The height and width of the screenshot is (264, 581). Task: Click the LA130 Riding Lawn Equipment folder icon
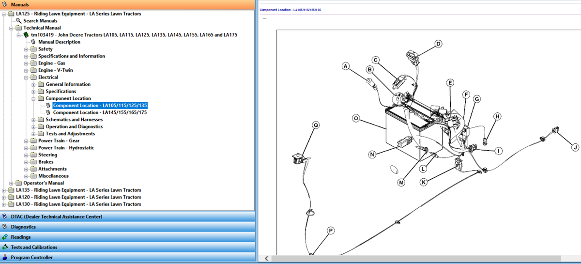pos(11,204)
